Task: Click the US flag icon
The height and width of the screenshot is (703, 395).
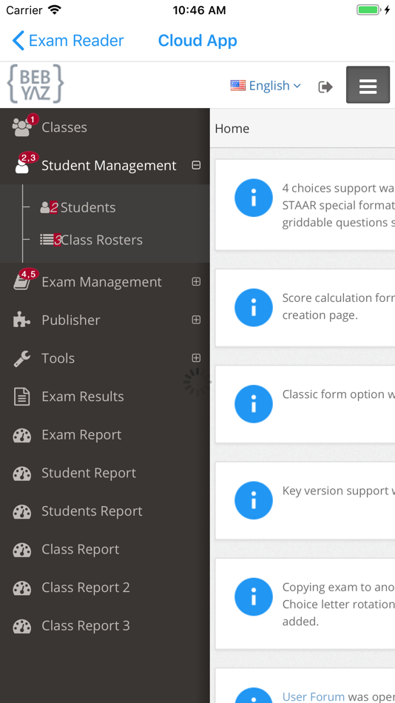Action: 238,85
